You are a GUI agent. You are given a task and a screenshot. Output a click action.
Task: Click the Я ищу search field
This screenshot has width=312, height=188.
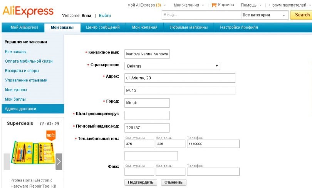pos(201,15)
